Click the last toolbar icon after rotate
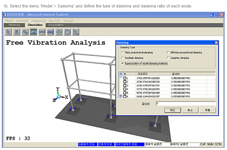The width and height of the screenshot is (227, 150). (x=76, y=32)
